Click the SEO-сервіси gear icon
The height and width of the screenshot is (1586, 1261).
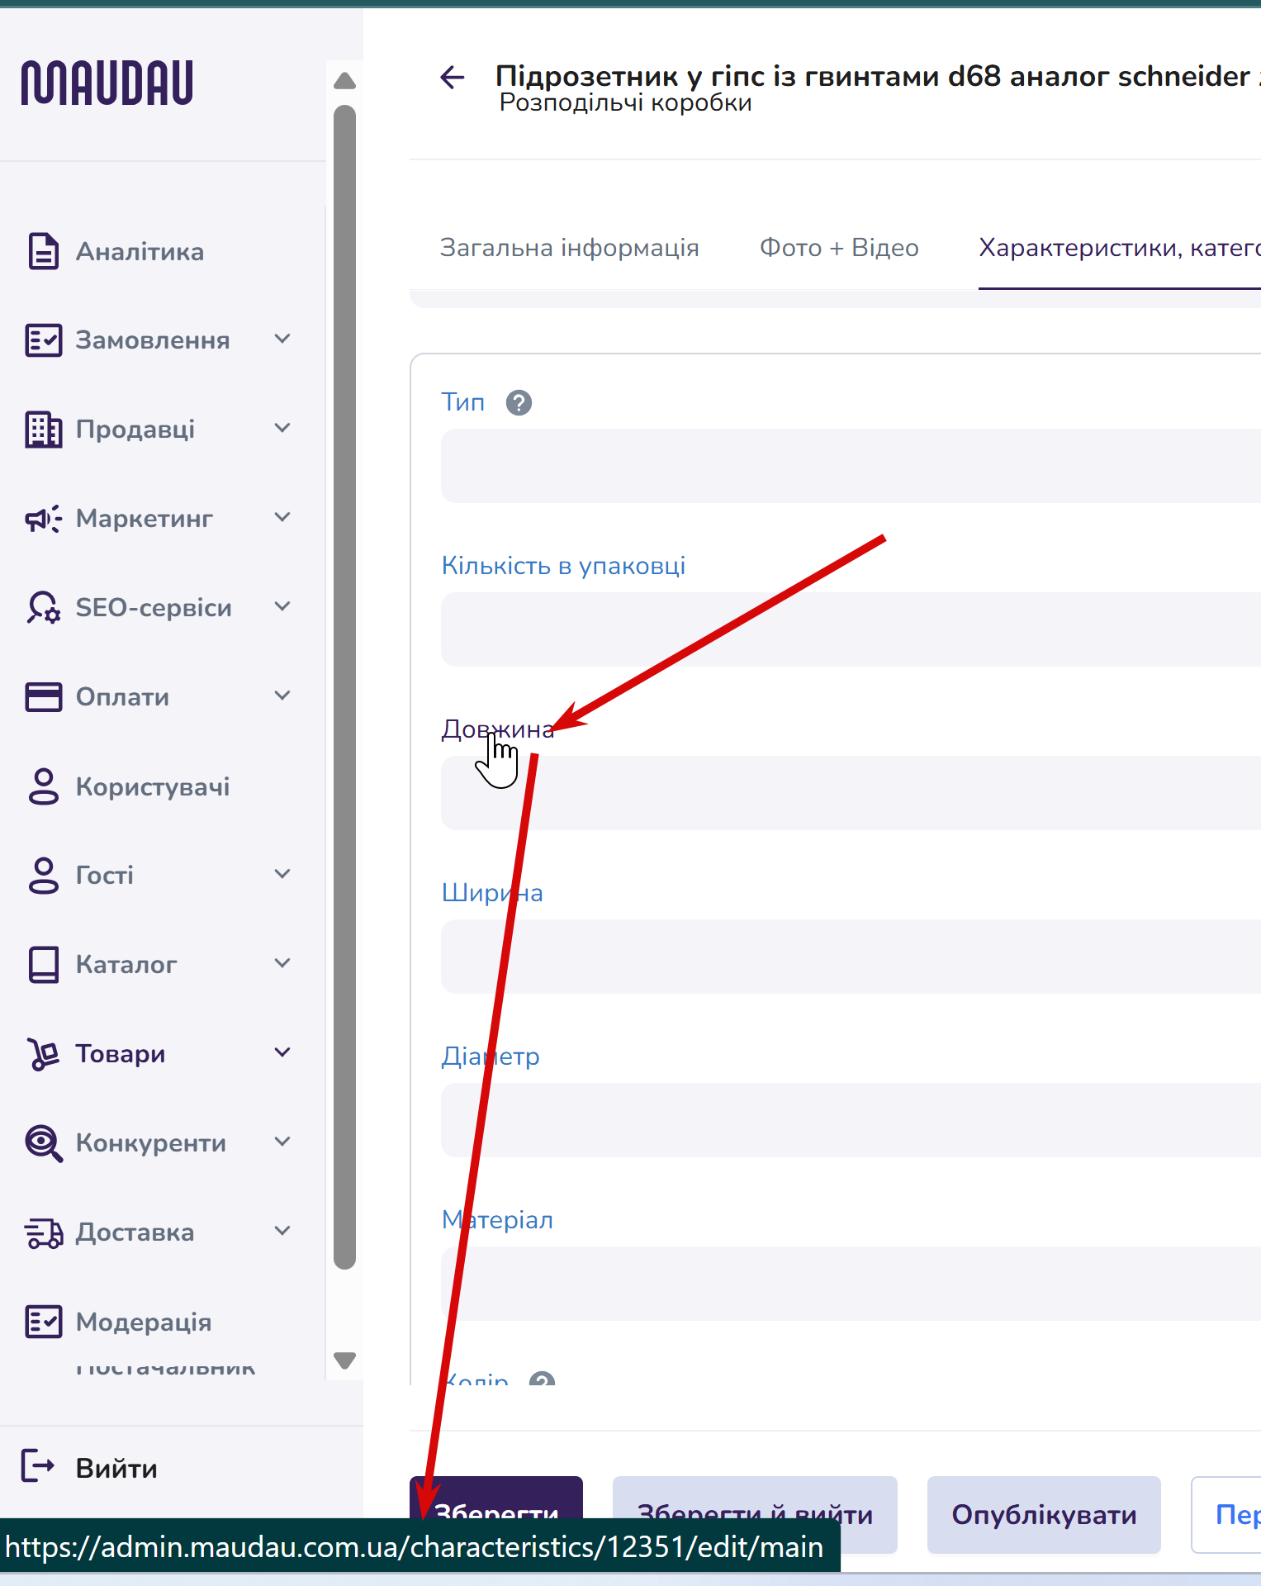[43, 608]
